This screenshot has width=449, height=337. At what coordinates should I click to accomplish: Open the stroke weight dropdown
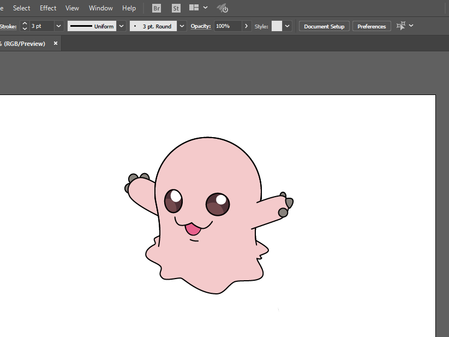(59, 26)
